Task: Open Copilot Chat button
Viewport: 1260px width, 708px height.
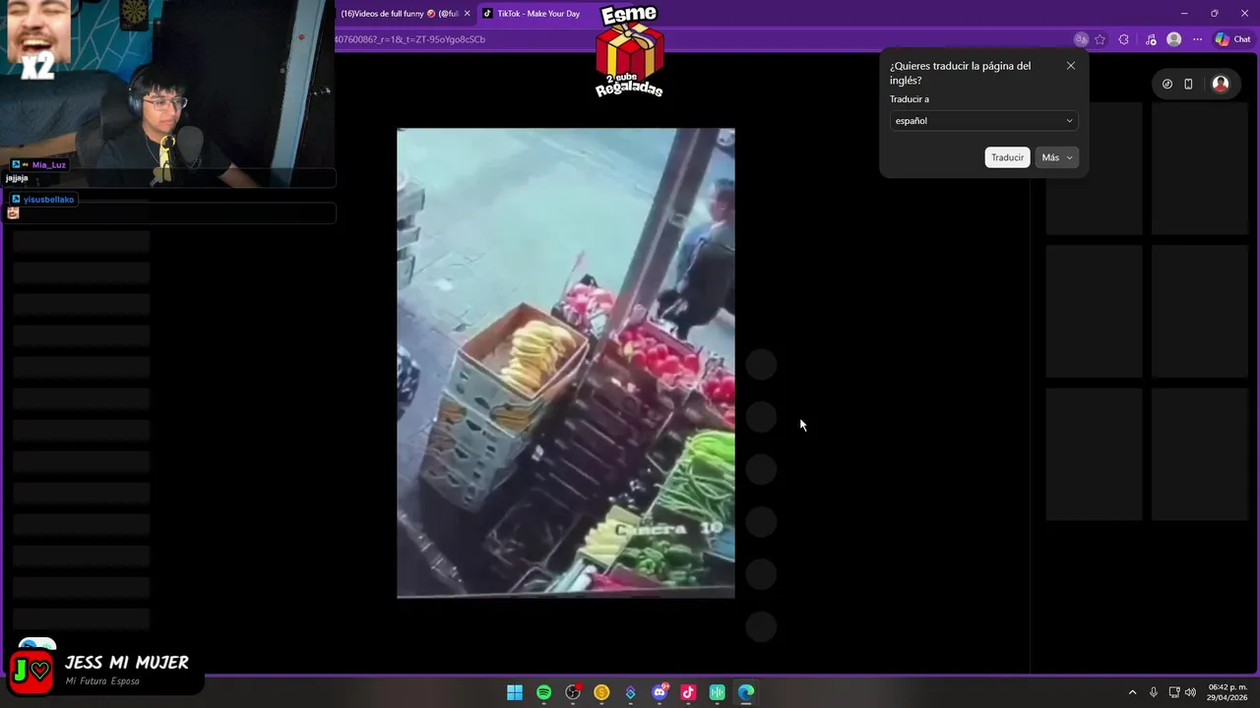Action: click(1232, 39)
